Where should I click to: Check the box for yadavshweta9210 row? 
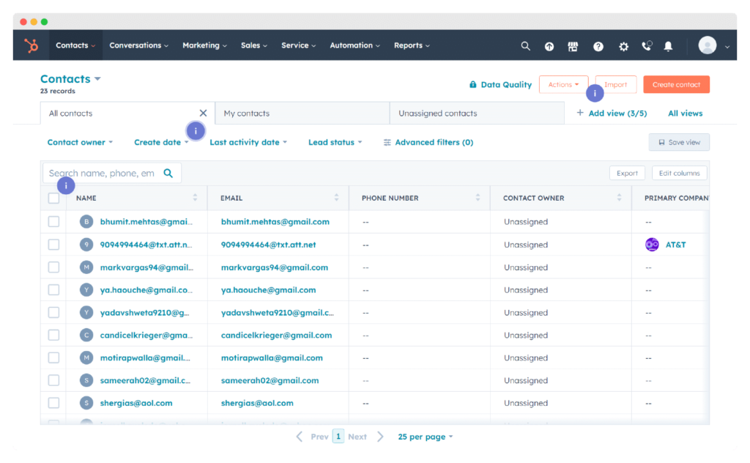point(53,312)
